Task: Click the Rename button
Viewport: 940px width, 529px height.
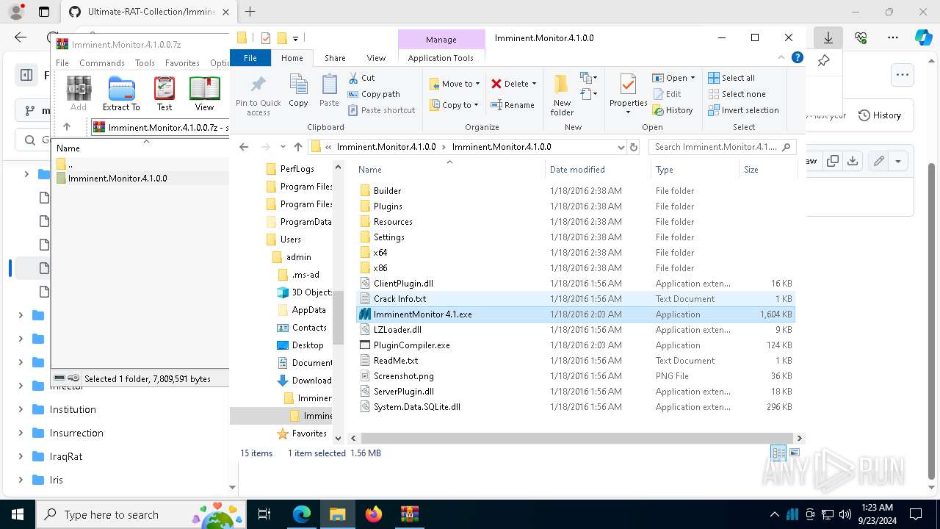Action: click(513, 105)
